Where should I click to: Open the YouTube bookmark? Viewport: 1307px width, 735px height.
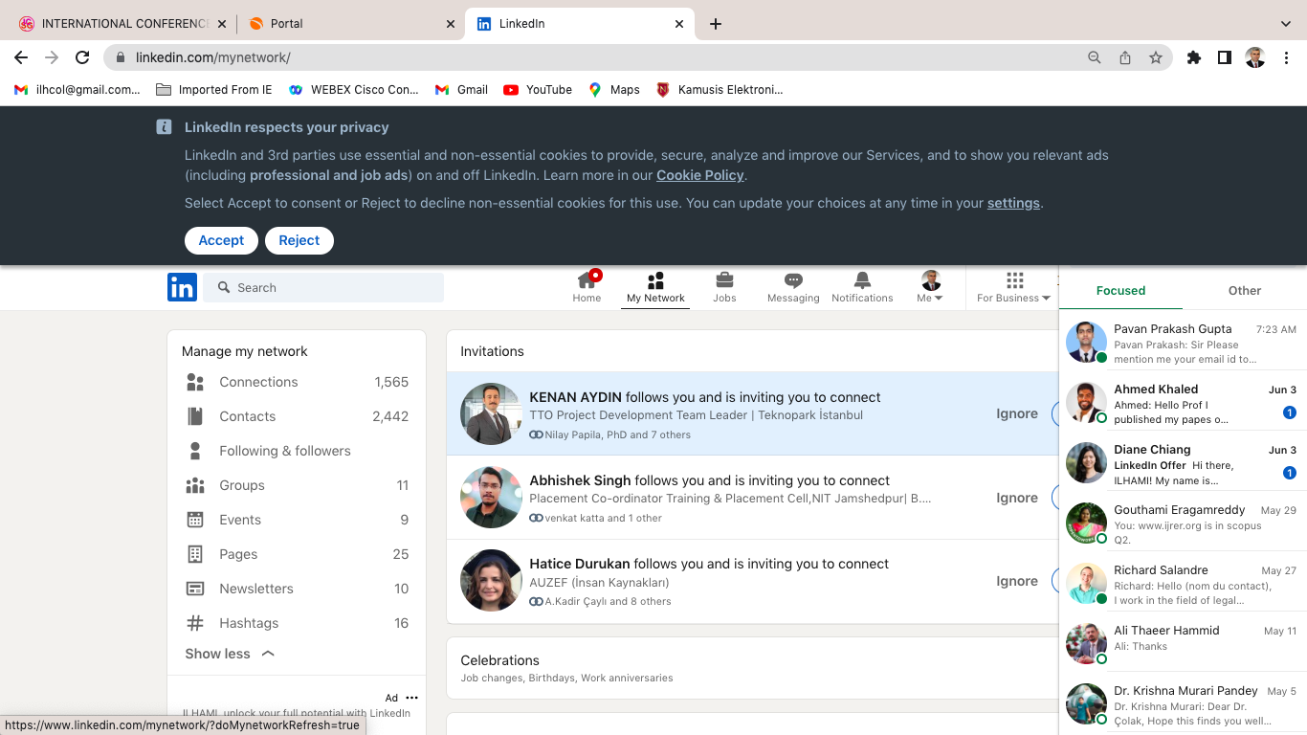(x=538, y=90)
